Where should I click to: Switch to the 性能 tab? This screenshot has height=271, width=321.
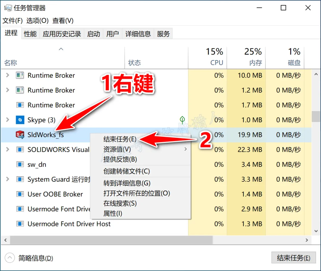click(30, 34)
